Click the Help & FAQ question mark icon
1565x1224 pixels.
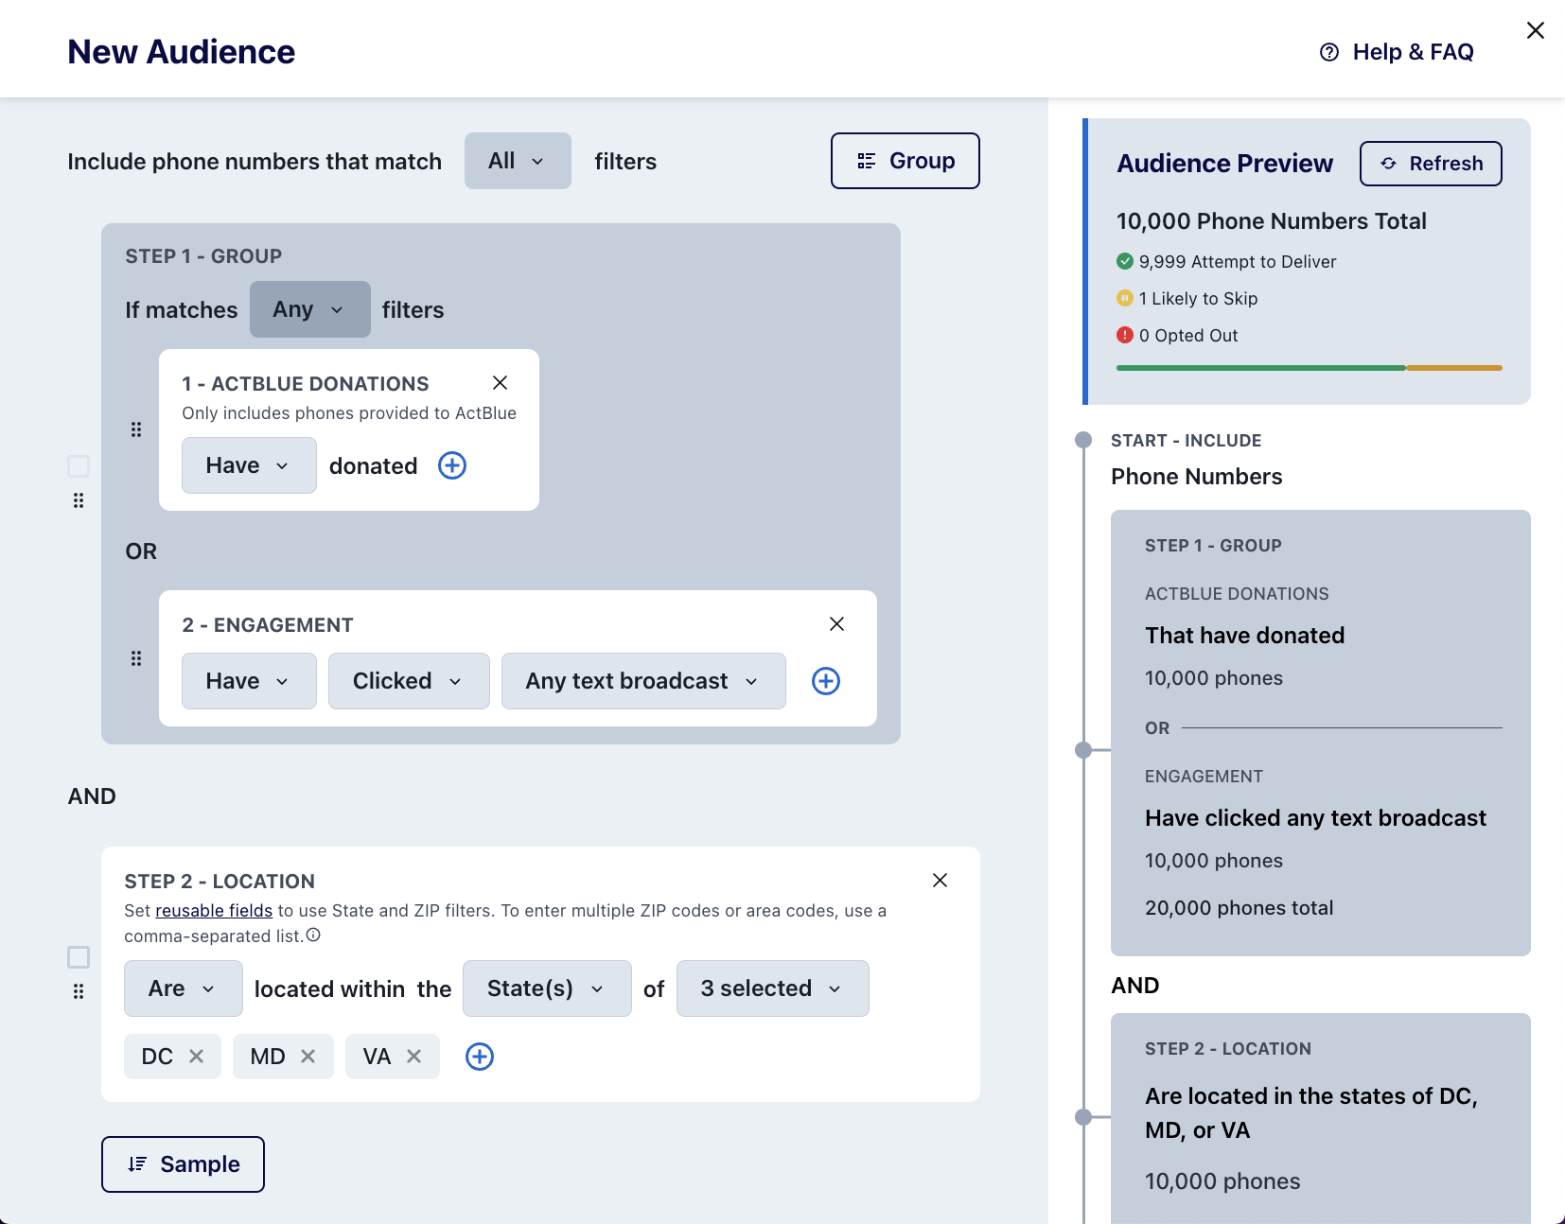[1328, 52]
